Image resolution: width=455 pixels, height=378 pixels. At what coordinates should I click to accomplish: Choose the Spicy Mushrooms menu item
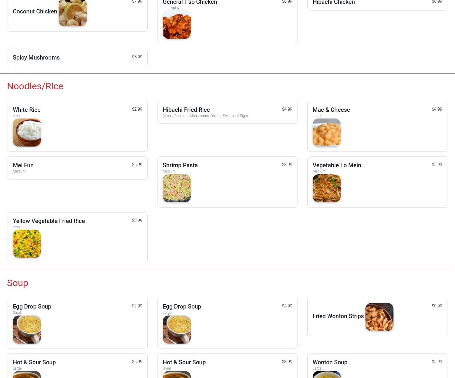pos(78,58)
